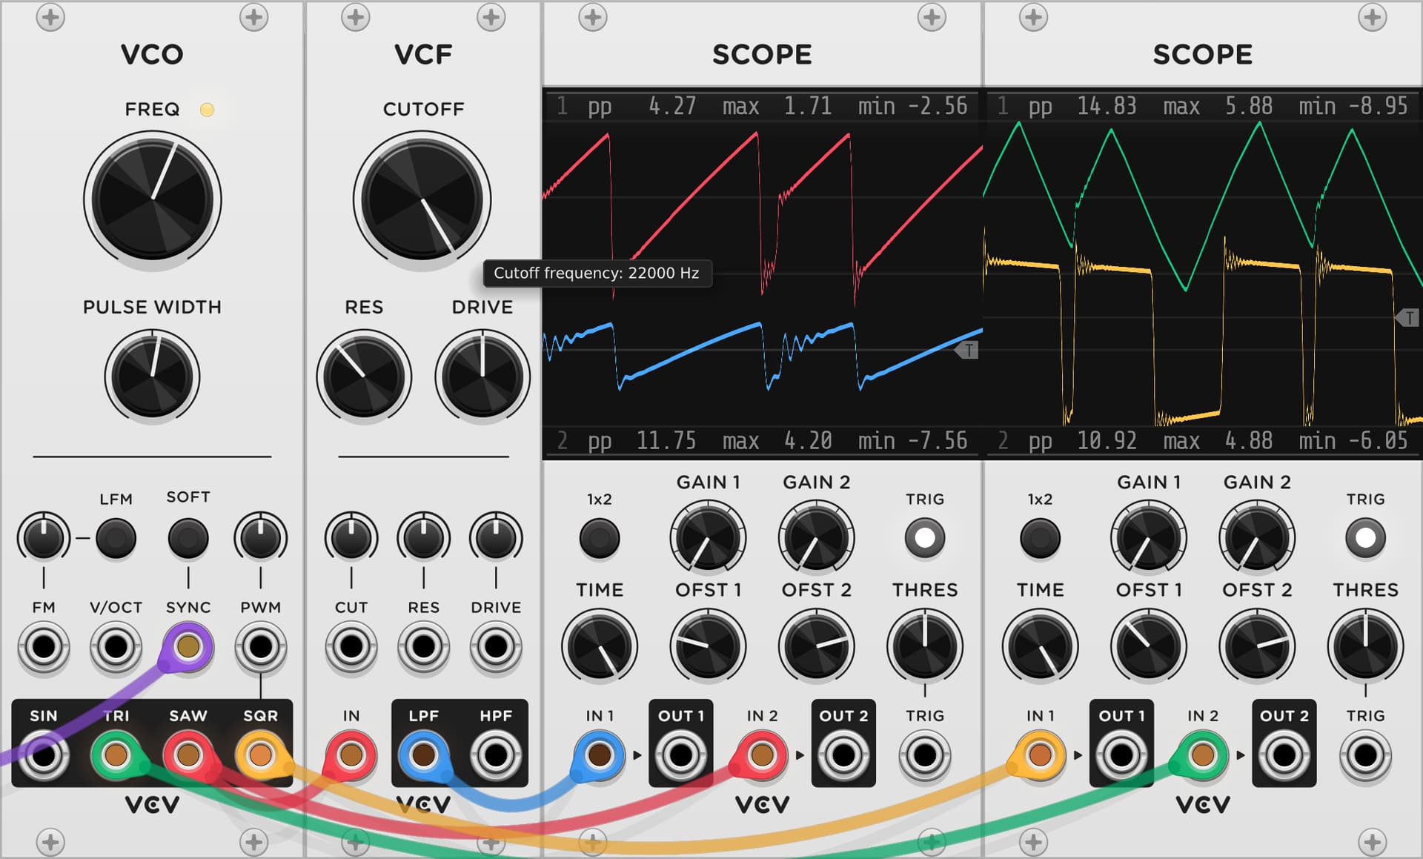
Task: Click the first Scope TIME knob
Action: [599, 646]
